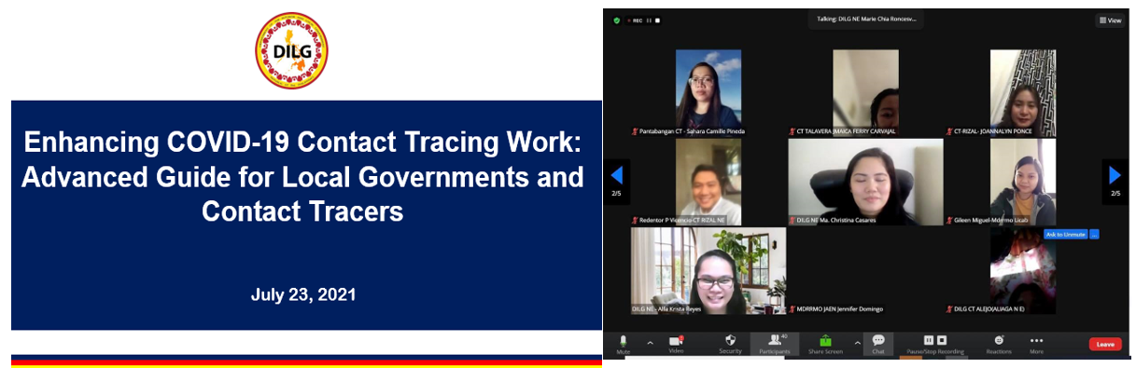This screenshot has width=1136, height=368.
Task: Expand audio options caret beside Mute
Action: pos(651,342)
